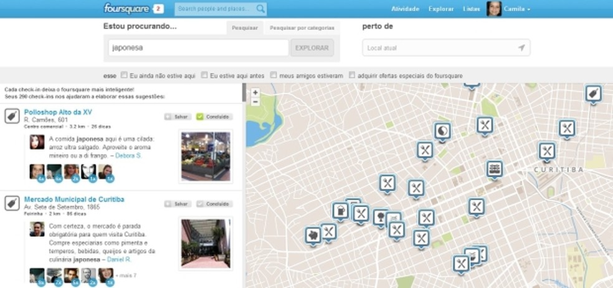Select the shop tag map pin
This screenshot has width=613, height=288.
pyautogui.click(x=593, y=94)
